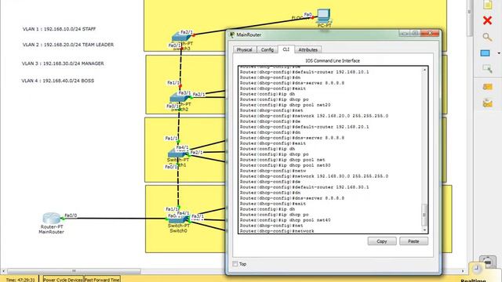Select the Resize Shape tool

[487, 68]
